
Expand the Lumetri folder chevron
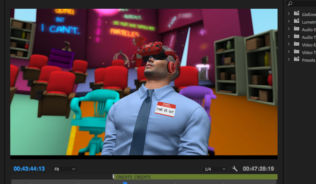[289, 21]
